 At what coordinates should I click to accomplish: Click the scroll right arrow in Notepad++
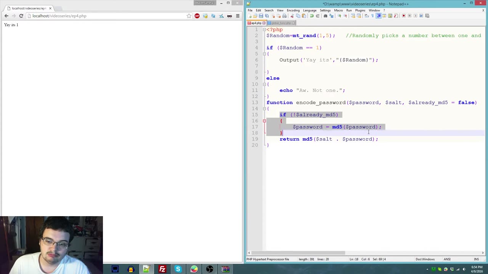coord(483,253)
